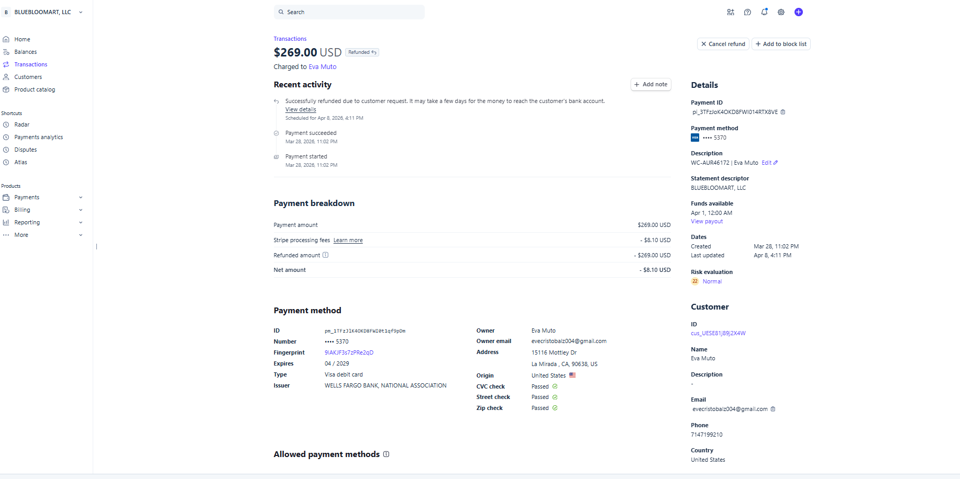Open the apps grid icon in header
Viewport: 960px width, 479px height.
coord(731,12)
